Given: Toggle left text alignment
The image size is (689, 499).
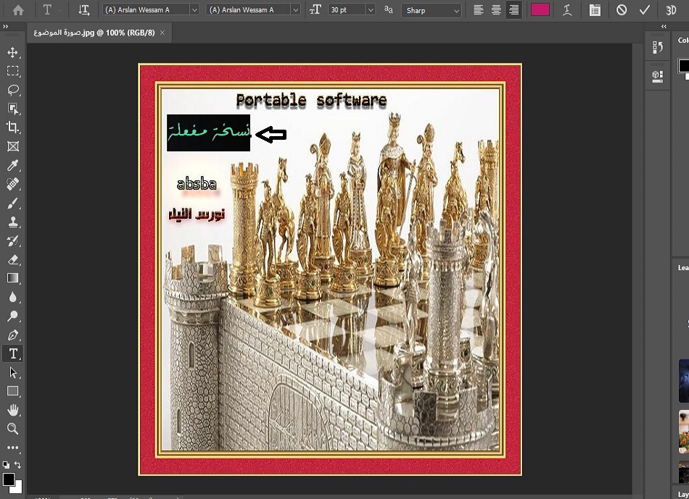Looking at the screenshot, I should (479, 10).
